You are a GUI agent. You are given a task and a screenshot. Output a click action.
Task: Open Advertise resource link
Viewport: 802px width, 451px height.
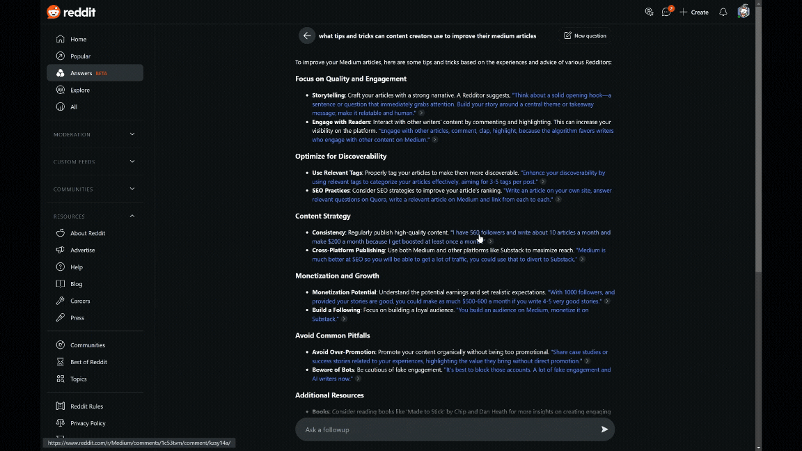95,250
